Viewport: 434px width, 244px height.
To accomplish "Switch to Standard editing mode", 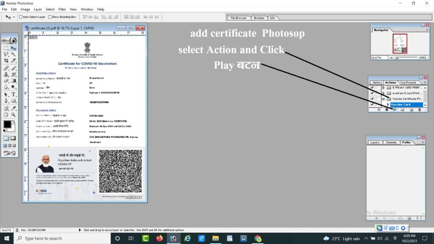I will [6, 138].
